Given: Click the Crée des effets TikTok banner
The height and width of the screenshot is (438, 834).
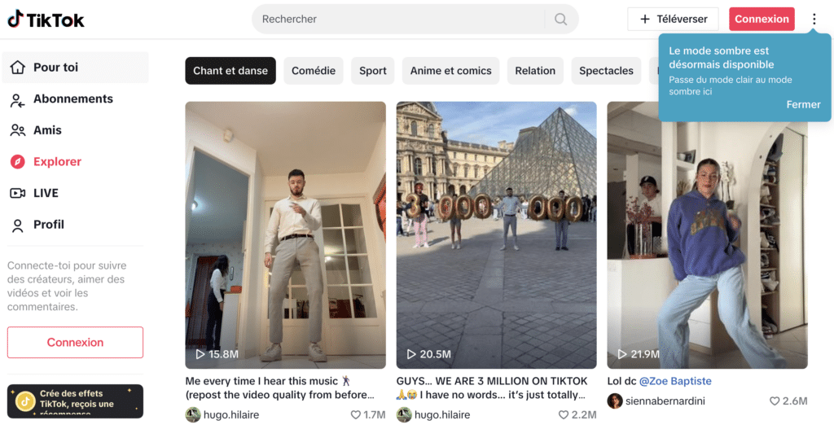Looking at the screenshot, I should (x=75, y=401).
